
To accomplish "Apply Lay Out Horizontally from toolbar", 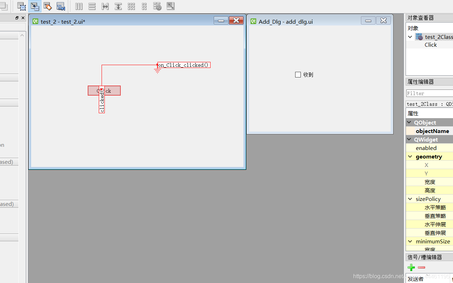I will point(79,6).
